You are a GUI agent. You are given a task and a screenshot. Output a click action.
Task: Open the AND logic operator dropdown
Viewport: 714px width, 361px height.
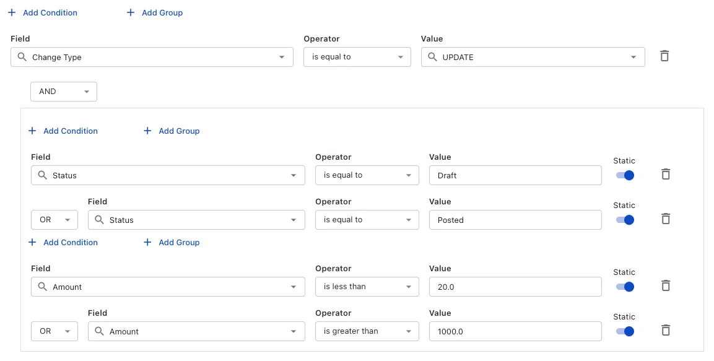point(64,92)
